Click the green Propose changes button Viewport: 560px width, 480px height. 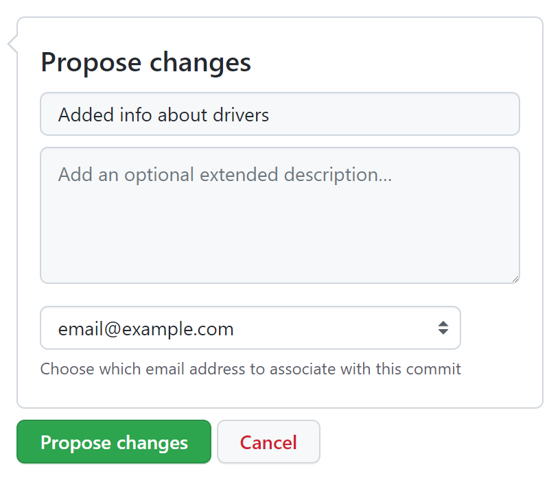114,442
